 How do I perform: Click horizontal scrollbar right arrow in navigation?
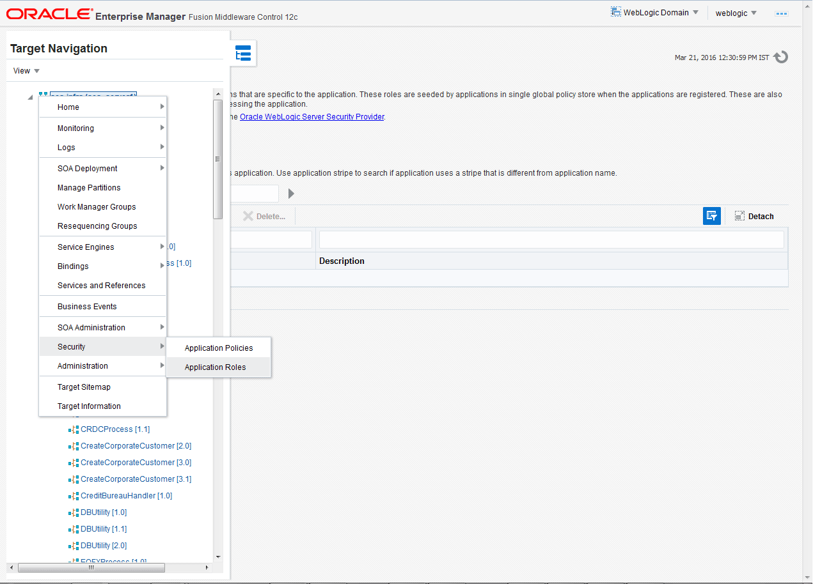point(206,567)
